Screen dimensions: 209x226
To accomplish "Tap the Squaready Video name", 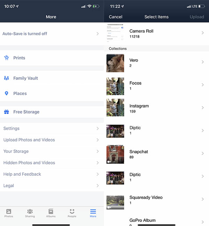I will [x=146, y=197].
